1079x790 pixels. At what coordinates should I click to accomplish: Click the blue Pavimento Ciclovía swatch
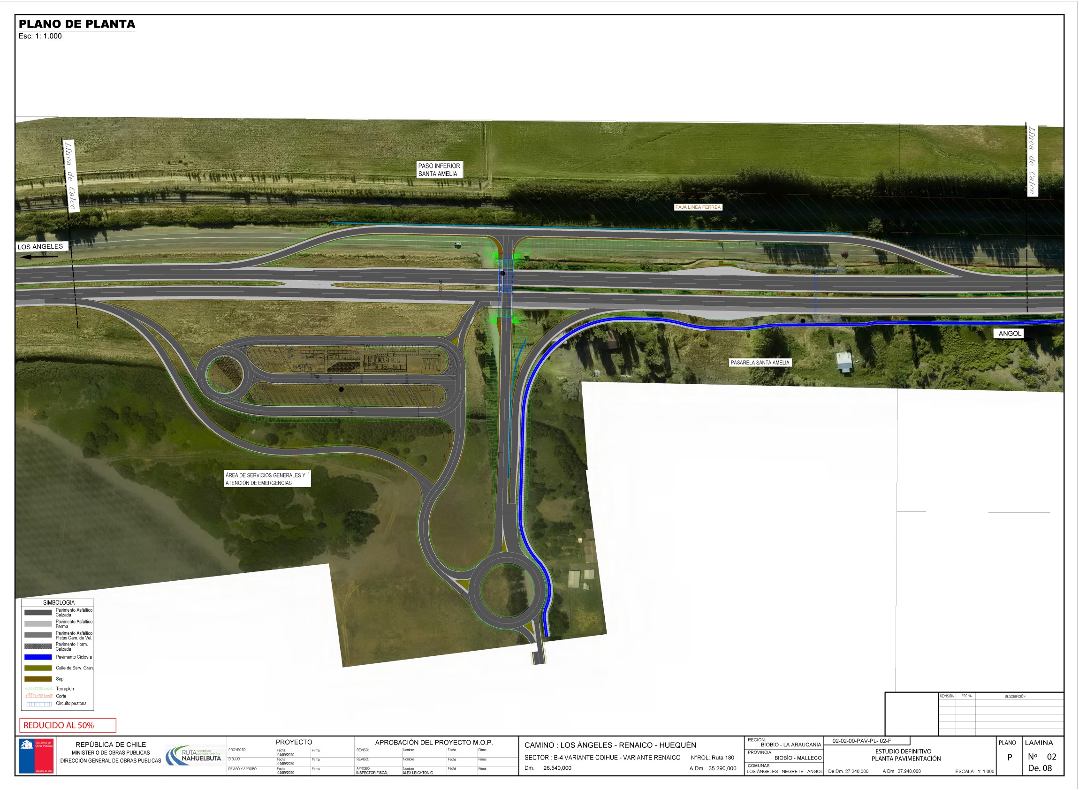[x=38, y=658]
